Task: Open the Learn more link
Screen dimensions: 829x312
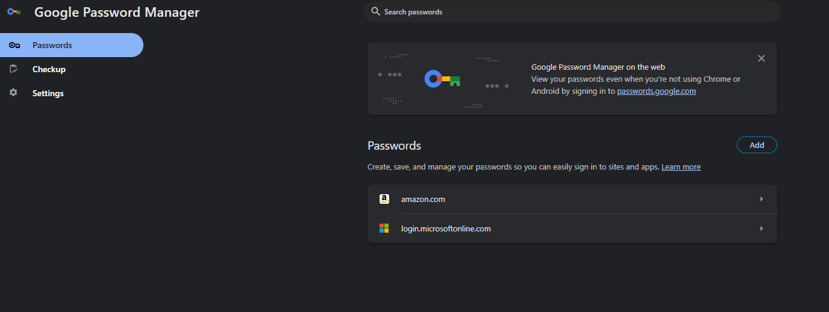Action: click(681, 167)
